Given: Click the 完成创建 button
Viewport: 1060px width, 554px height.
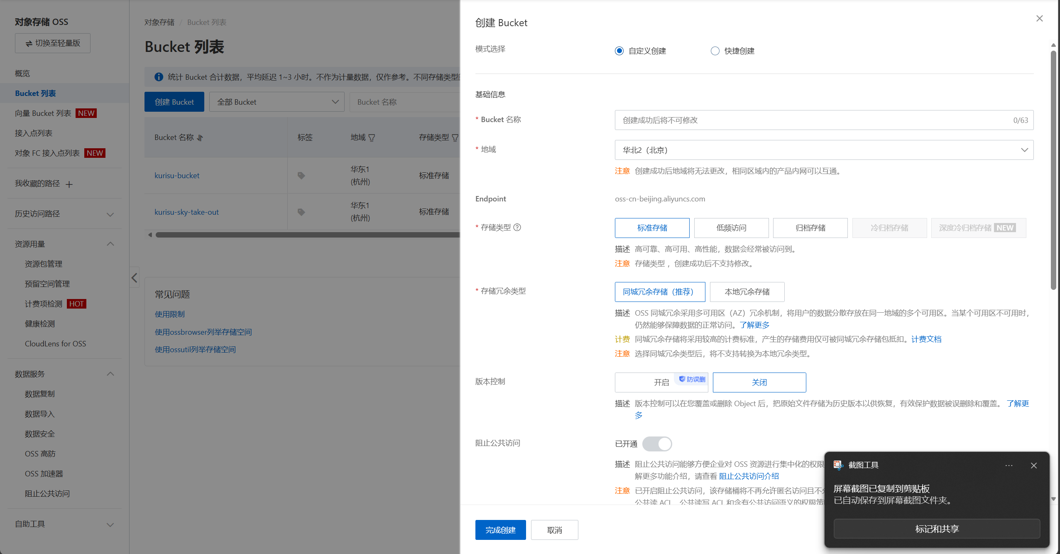Looking at the screenshot, I should (x=500, y=530).
